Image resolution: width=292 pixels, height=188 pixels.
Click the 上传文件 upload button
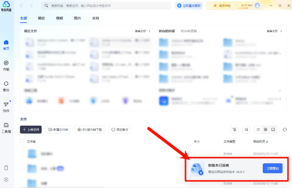click(31, 130)
